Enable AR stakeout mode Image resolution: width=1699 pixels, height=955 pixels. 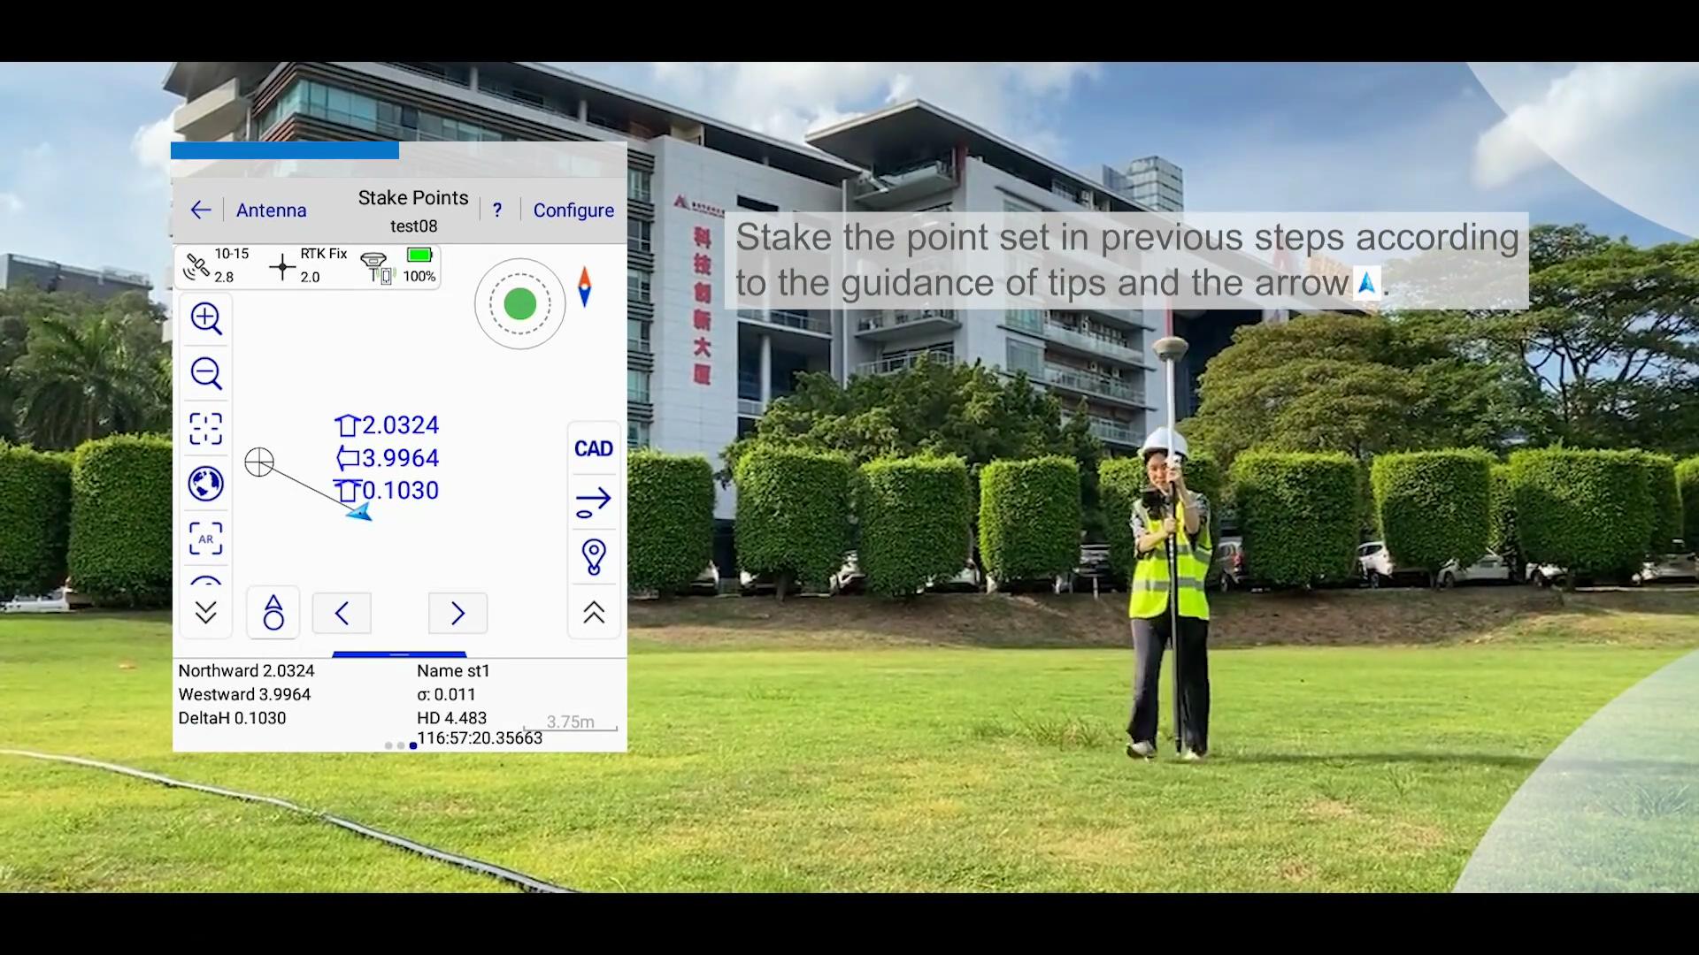206,539
